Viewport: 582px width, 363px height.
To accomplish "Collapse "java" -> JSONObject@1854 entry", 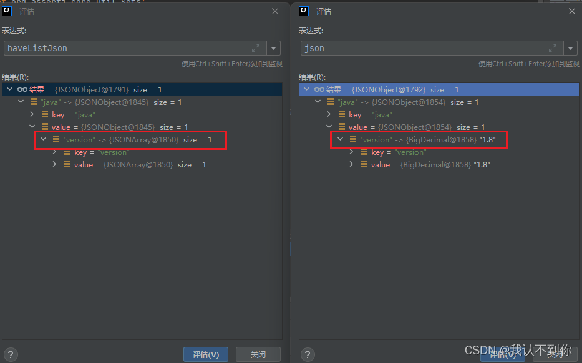I will point(318,102).
